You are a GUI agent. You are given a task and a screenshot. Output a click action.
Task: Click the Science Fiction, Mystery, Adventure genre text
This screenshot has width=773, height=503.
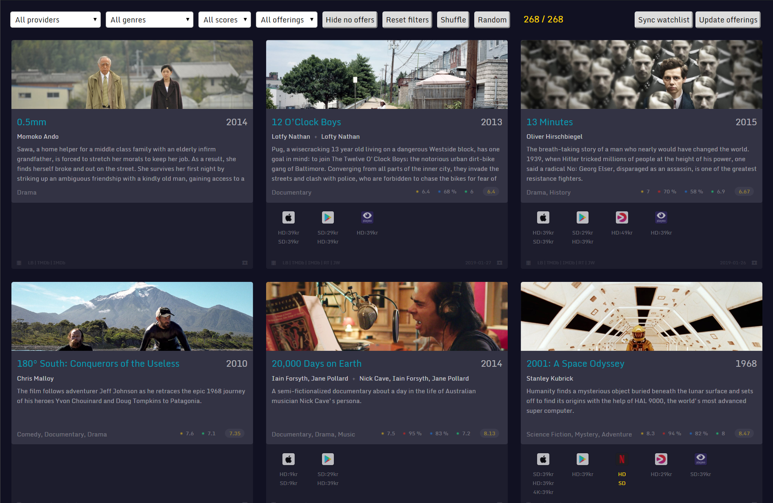click(x=579, y=434)
